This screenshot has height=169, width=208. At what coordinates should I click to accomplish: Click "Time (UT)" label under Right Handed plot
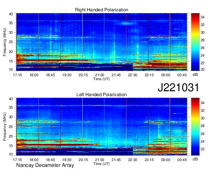102,79
